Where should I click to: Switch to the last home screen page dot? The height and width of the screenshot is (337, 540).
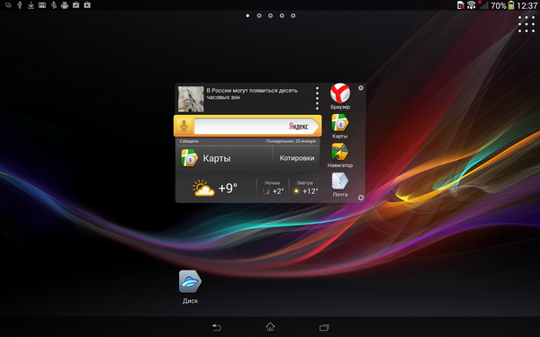[x=293, y=15]
